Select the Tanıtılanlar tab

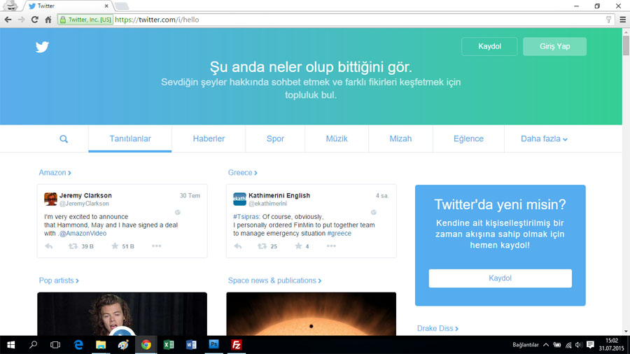pos(130,139)
